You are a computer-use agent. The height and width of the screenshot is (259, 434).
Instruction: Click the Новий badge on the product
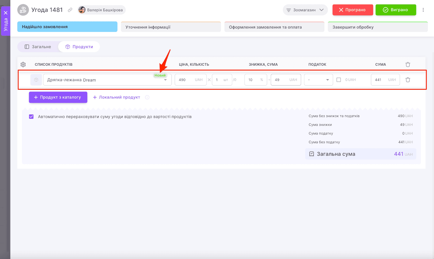pyautogui.click(x=160, y=76)
